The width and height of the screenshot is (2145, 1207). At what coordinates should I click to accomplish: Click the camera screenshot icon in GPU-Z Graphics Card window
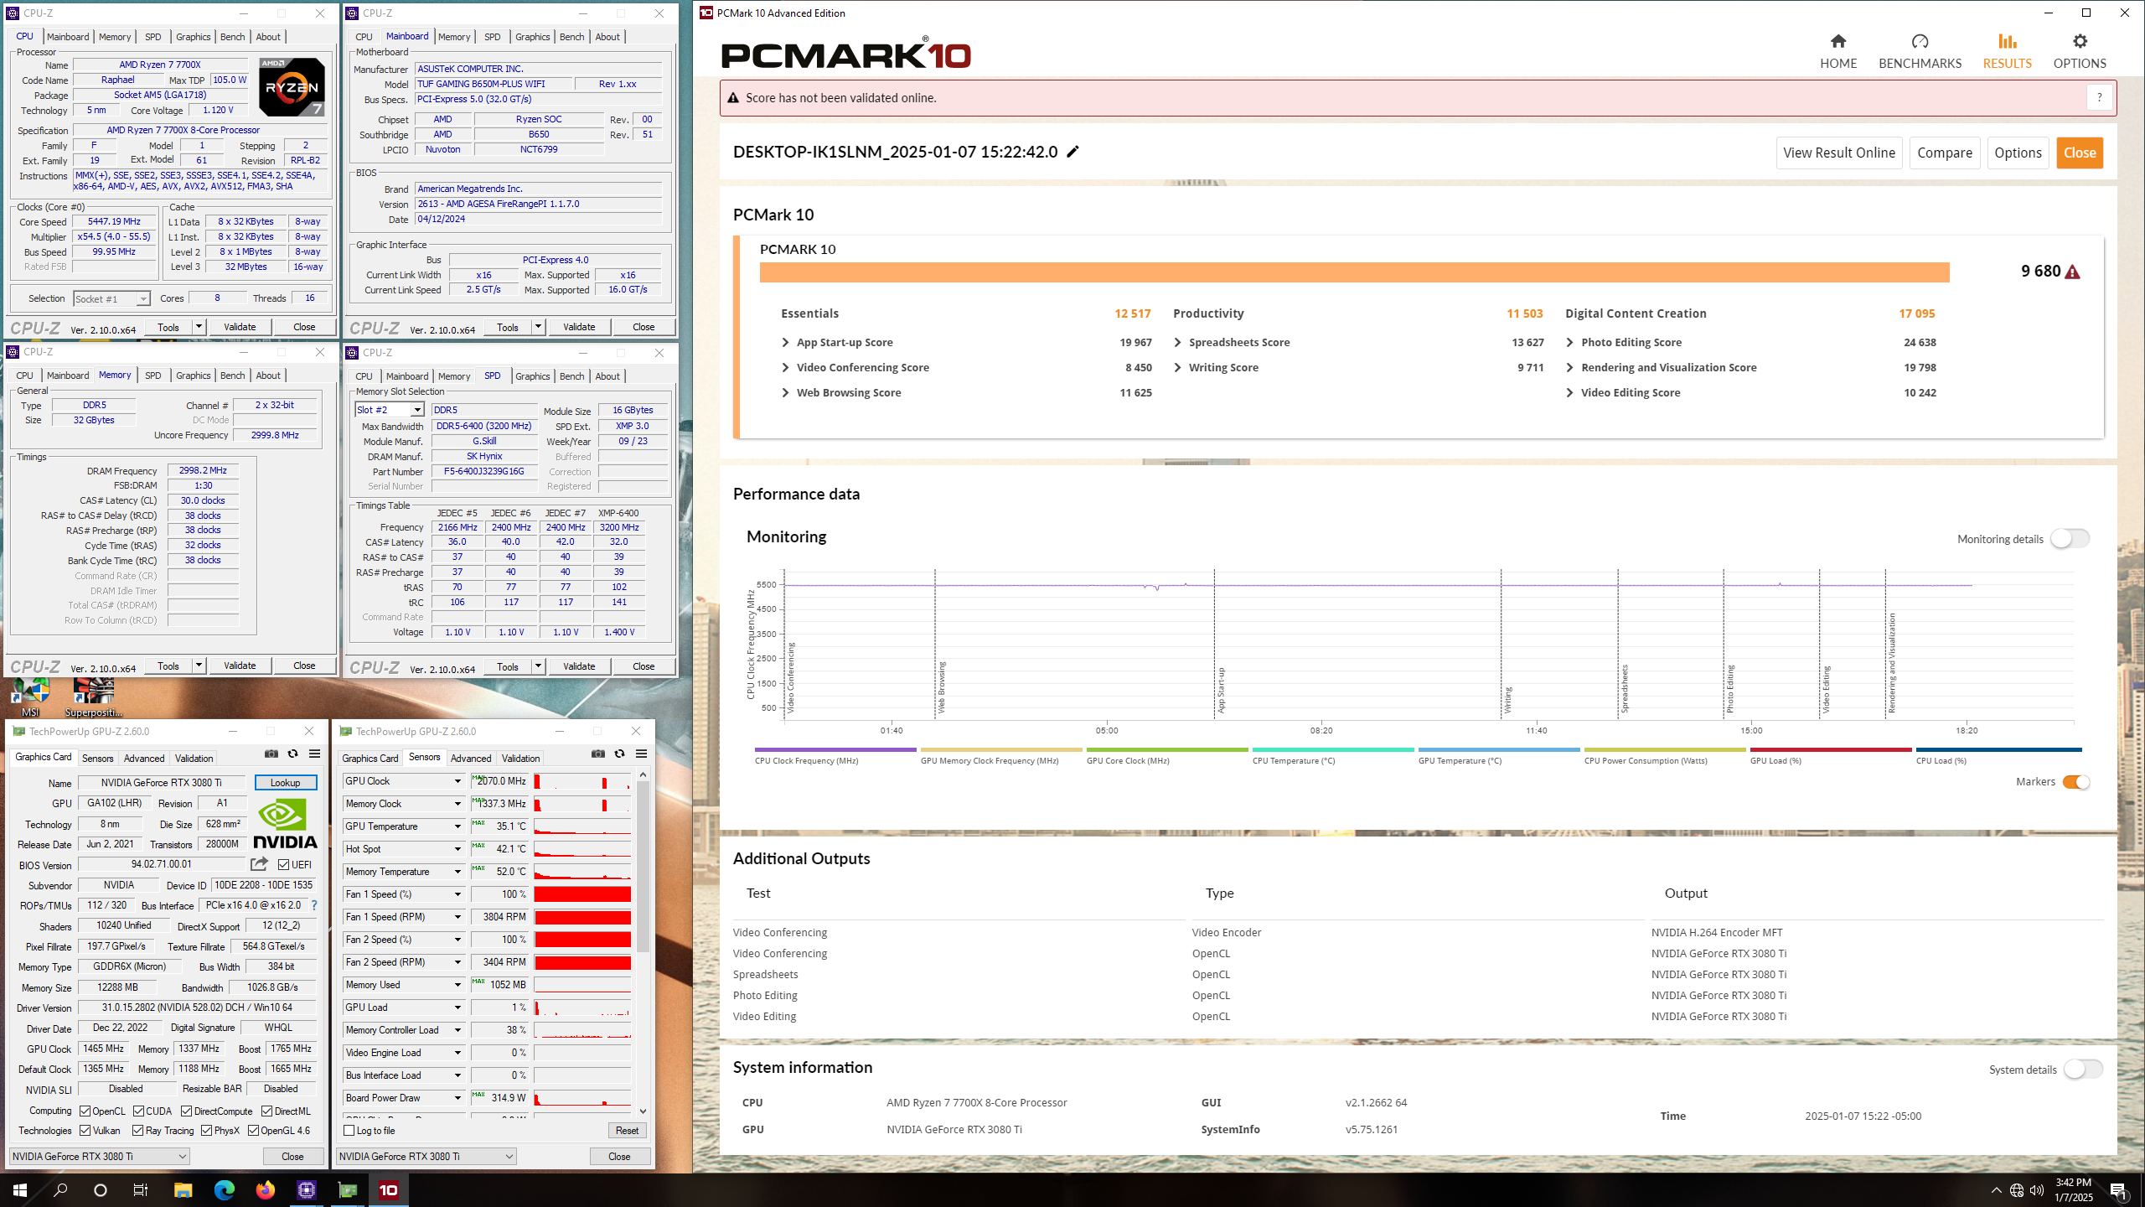(271, 754)
